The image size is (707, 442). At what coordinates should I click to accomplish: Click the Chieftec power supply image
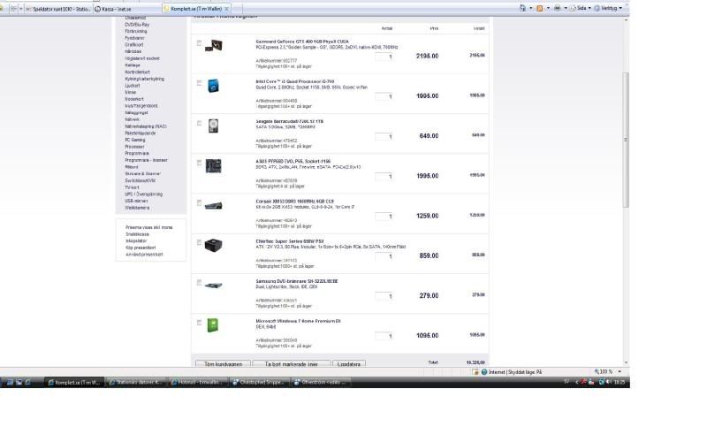[214, 245]
